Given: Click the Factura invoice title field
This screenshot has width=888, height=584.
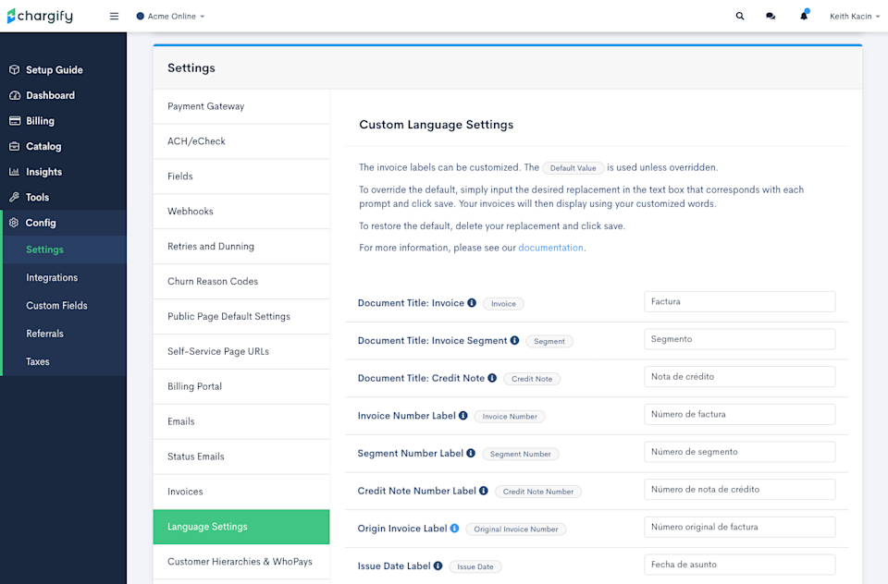Looking at the screenshot, I should (740, 301).
